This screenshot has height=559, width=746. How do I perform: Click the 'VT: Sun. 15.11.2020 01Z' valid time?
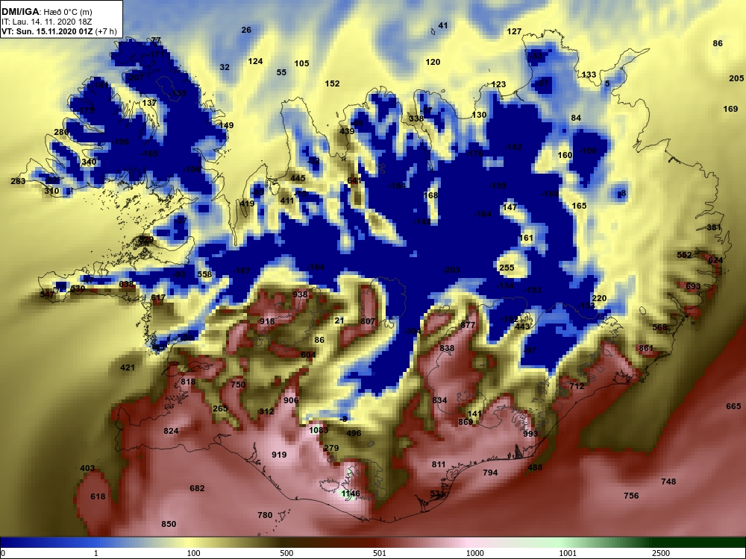click(48, 32)
